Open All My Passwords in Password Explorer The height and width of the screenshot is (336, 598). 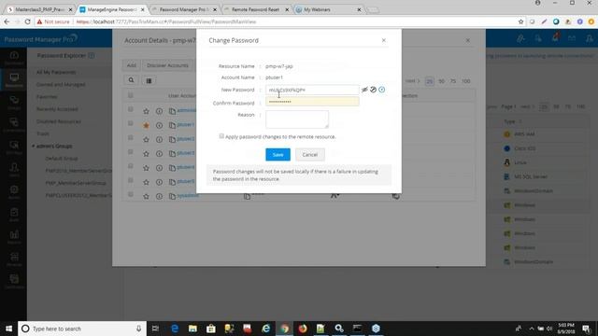pyautogui.click(x=56, y=72)
